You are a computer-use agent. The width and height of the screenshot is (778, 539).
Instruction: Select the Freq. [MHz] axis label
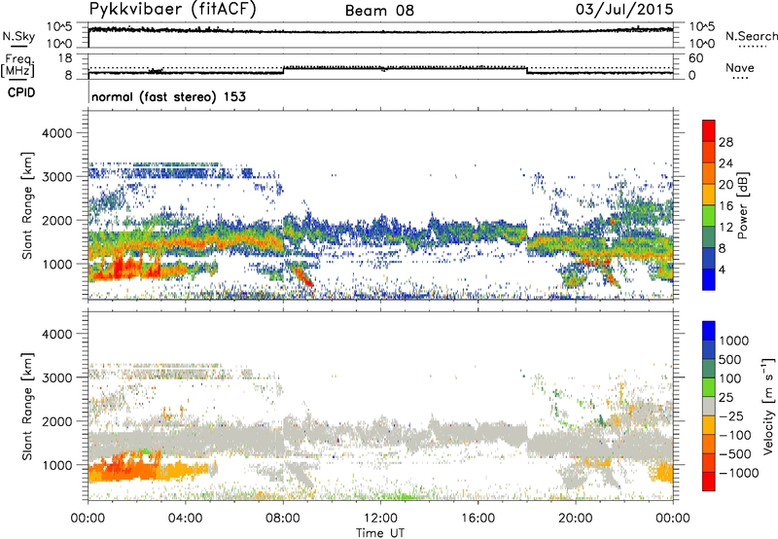point(18,66)
